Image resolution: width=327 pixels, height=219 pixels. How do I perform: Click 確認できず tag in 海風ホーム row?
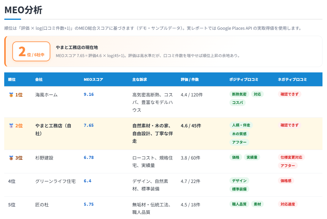pyautogui.click(x=289, y=94)
